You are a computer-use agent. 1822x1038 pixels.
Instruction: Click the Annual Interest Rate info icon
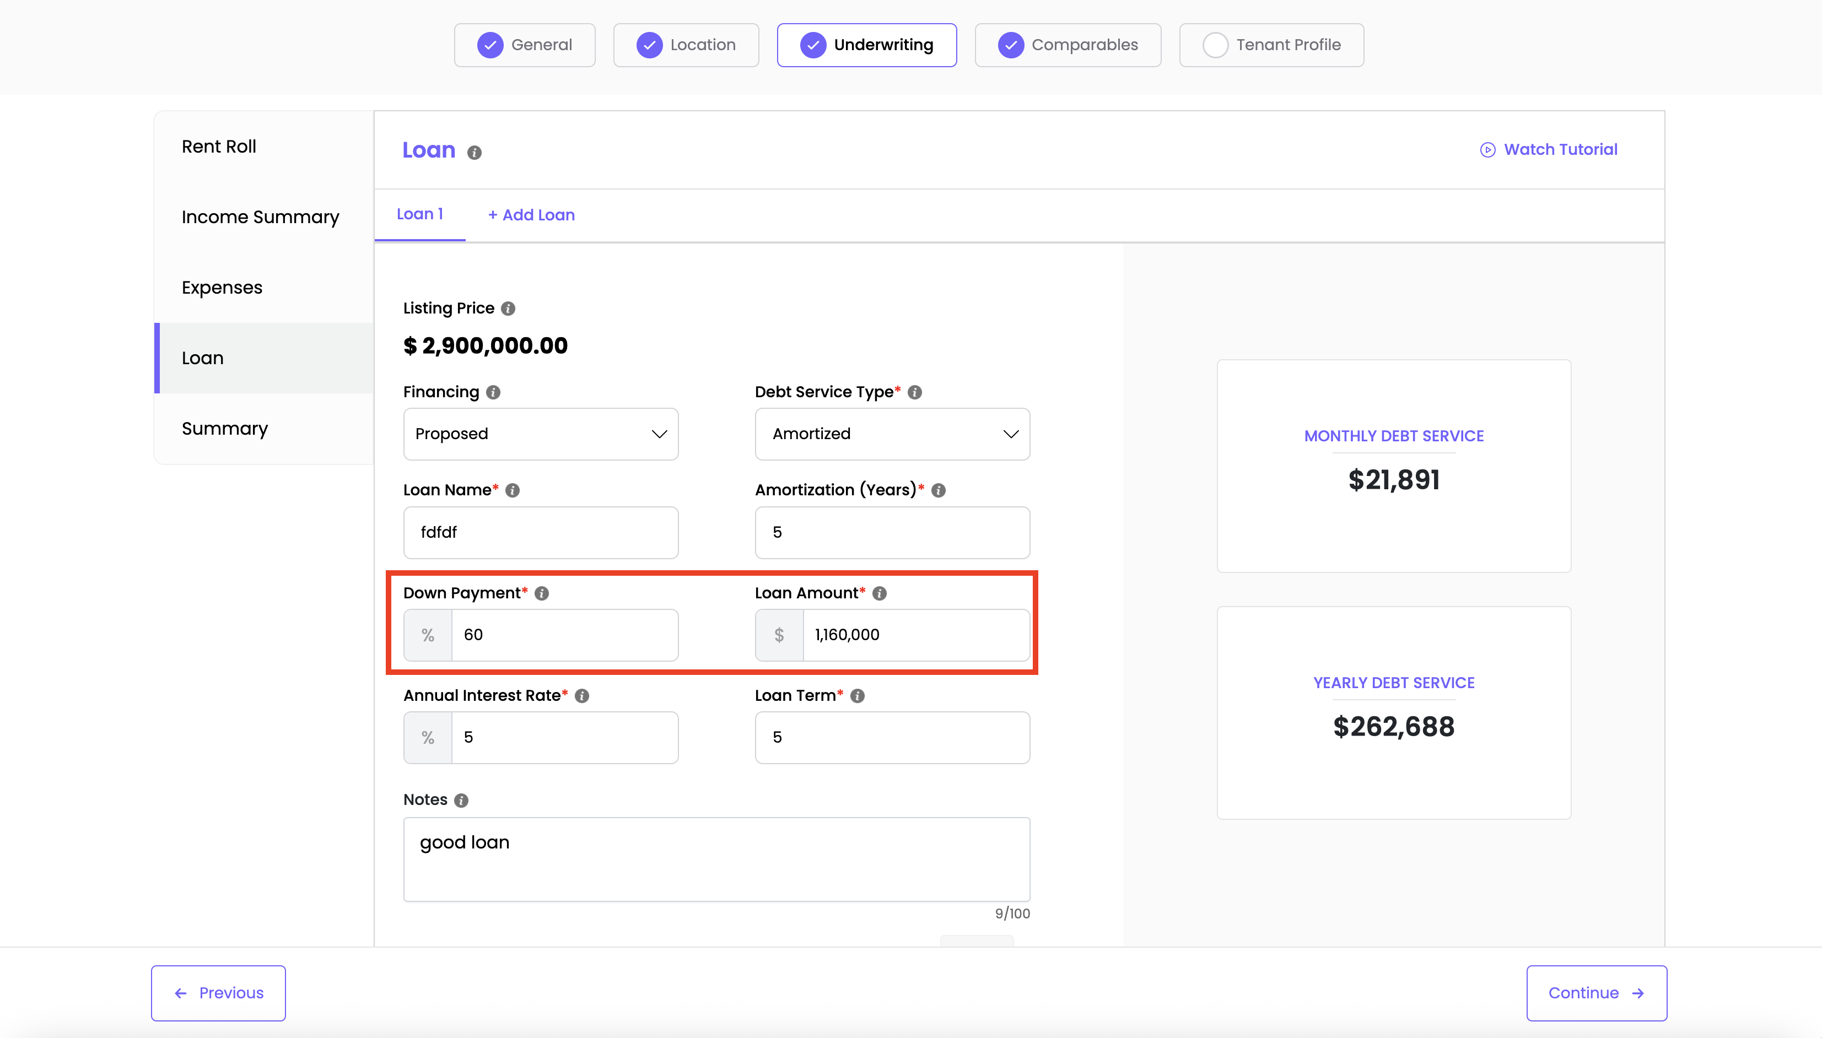pos(582,696)
